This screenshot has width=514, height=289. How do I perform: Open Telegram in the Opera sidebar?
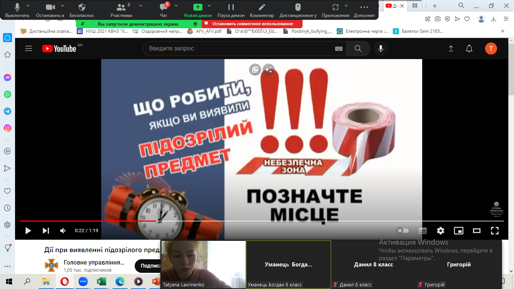pos(8,111)
